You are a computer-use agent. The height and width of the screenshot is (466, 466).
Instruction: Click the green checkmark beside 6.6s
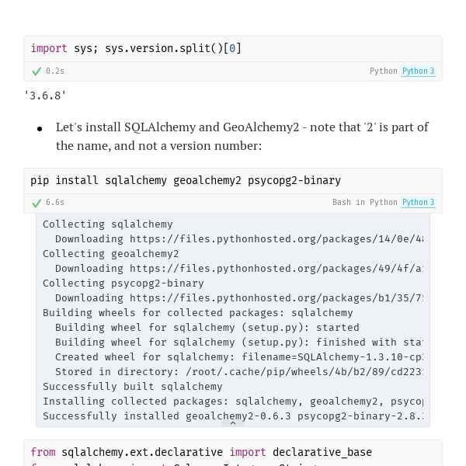click(37, 203)
